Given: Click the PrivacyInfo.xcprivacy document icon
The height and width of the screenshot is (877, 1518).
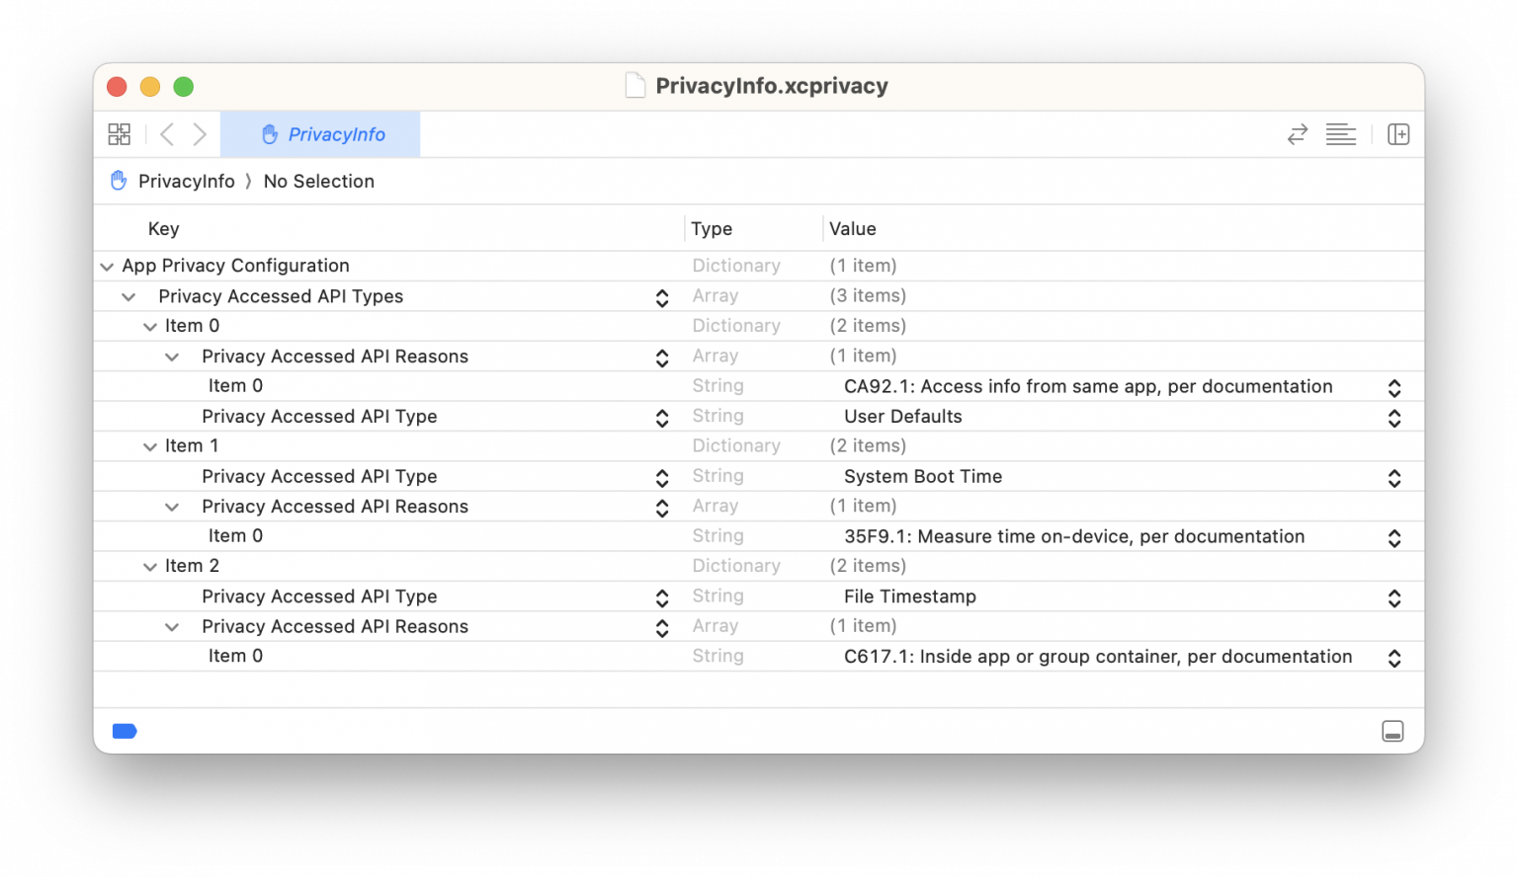Looking at the screenshot, I should click(634, 86).
